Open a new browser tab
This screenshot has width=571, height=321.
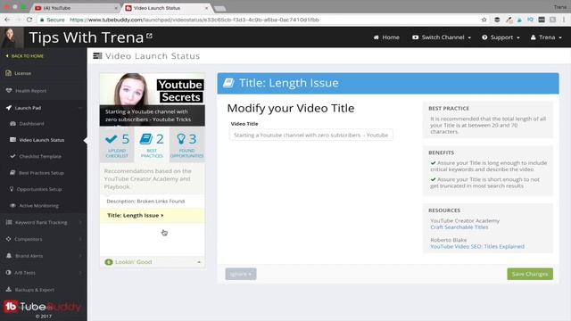[x=220, y=8]
